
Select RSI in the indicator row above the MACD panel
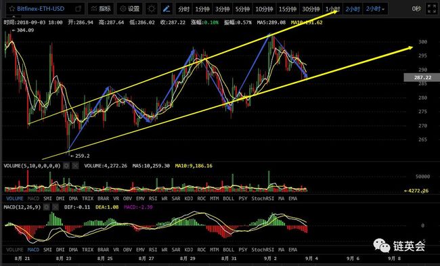(153, 198)
